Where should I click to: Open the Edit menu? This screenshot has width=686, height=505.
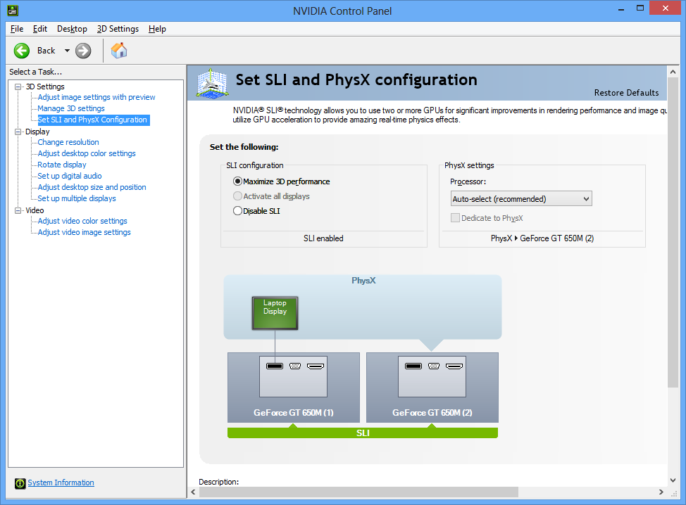[x=40, y=29]
